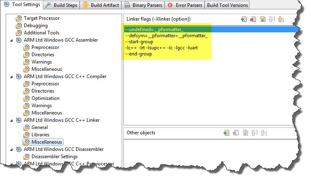This screenshot has width=311, height=180.
Task: Select Target Processor in settings tree
Action: [x=41, y=18]
